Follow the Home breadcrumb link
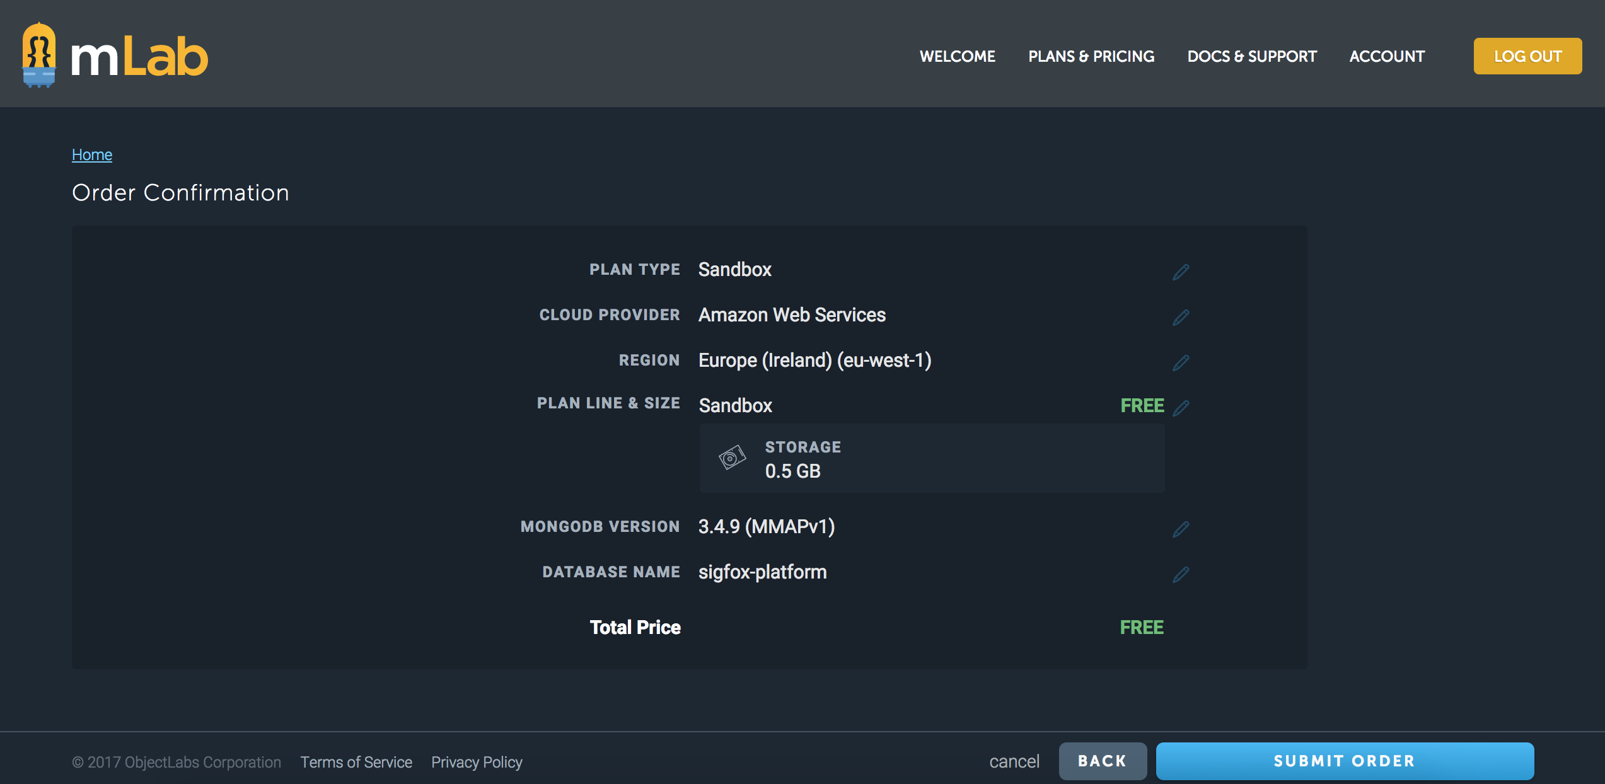Screen dimensions: 1605x784 (92, 154)
